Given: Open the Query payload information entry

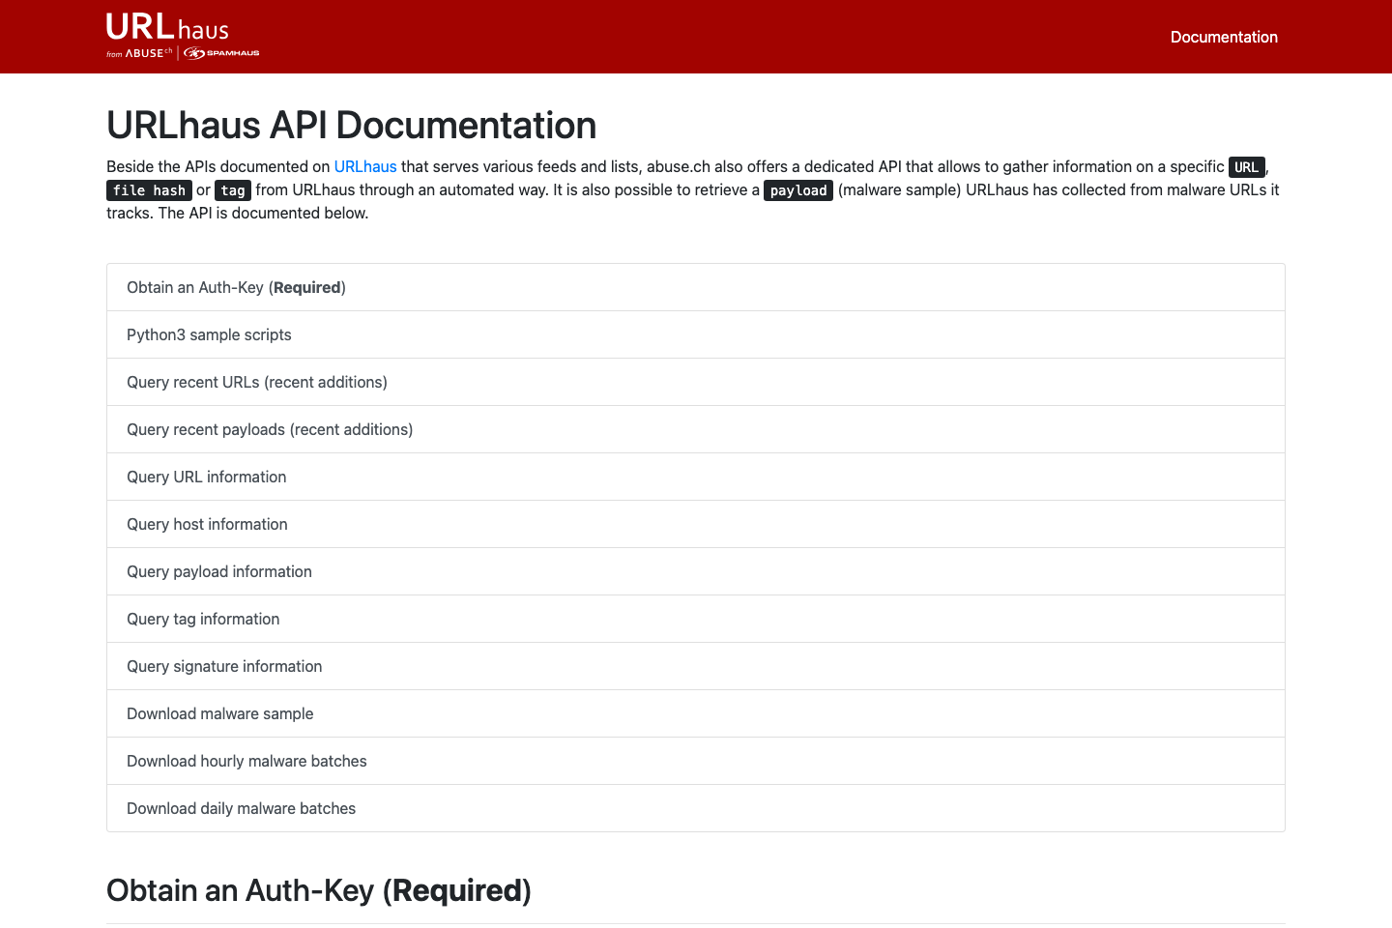Looking at the screenshot, I should pyautogui.click(x=219, y=571).
